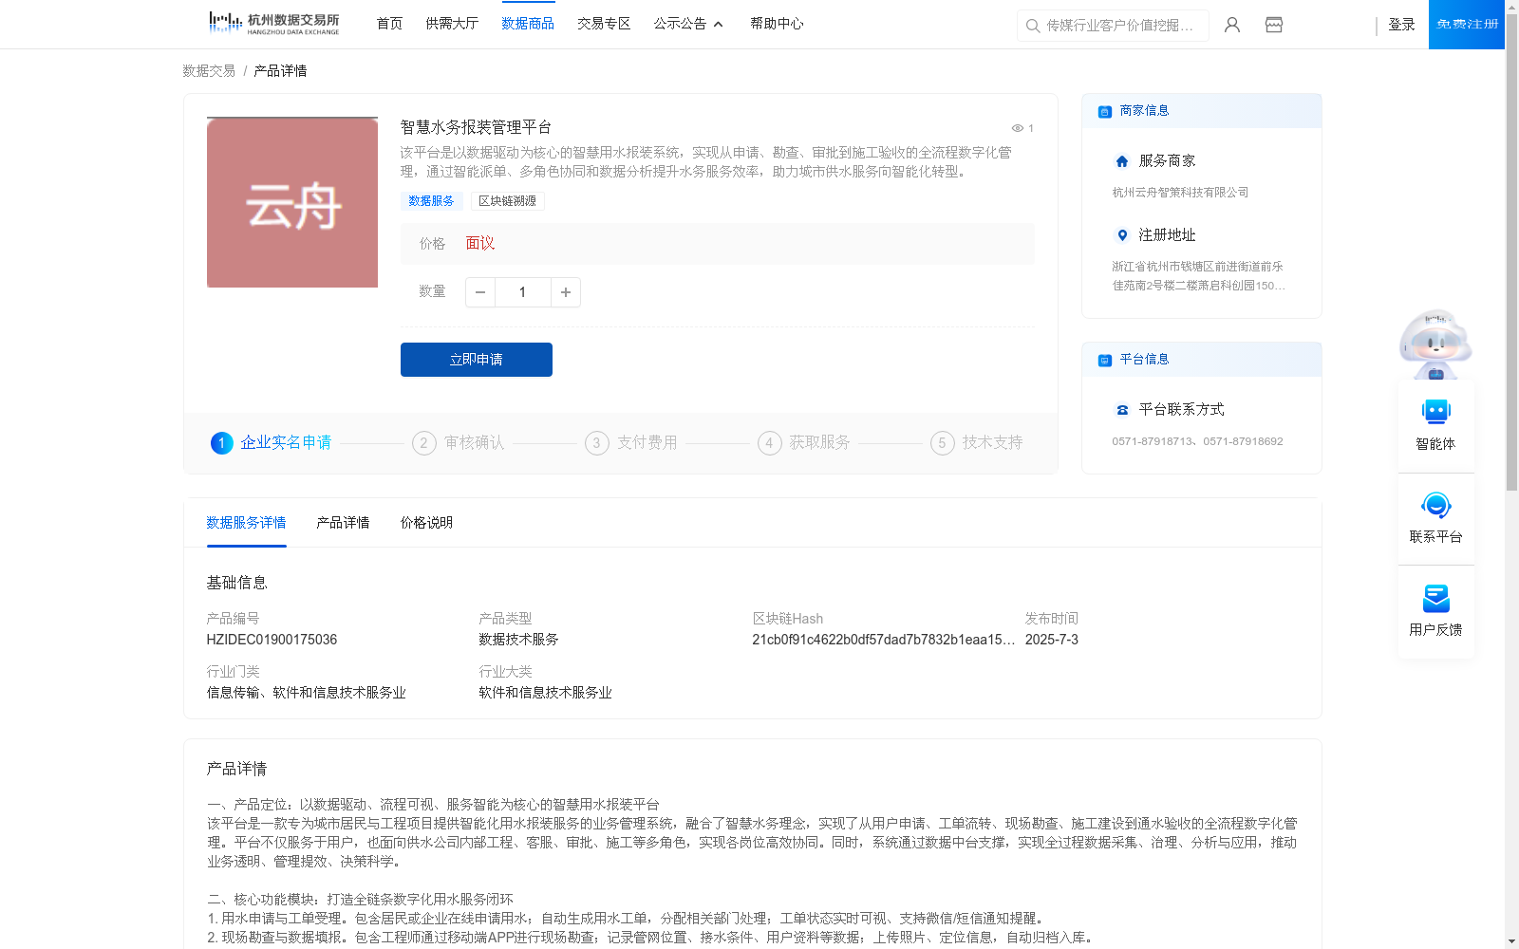This screenshot has width=1519, height=949.
Task: Click the 云舟 product thumbnail
Action: (x=292, y=202)
